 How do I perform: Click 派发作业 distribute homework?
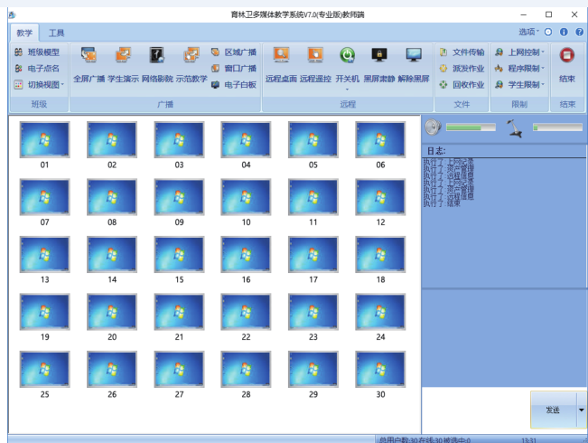click(x=462, y=69)
